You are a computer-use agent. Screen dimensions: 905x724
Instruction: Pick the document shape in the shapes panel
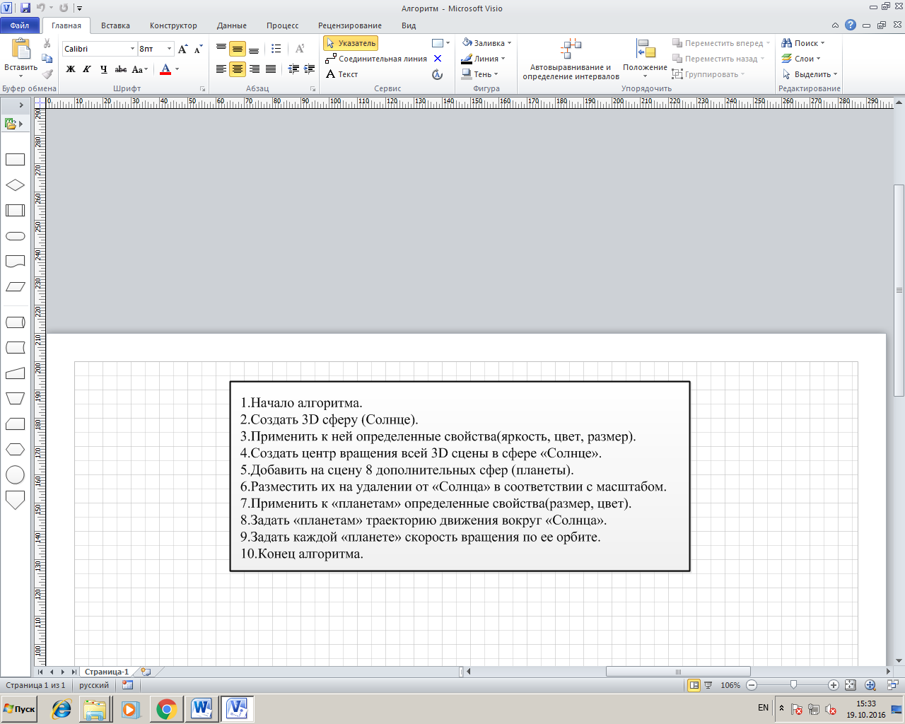pos(16,262)
